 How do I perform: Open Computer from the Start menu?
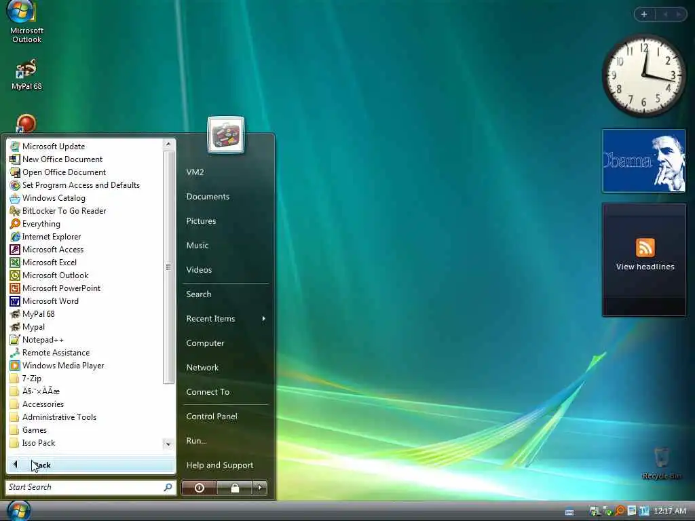(225, 343)
